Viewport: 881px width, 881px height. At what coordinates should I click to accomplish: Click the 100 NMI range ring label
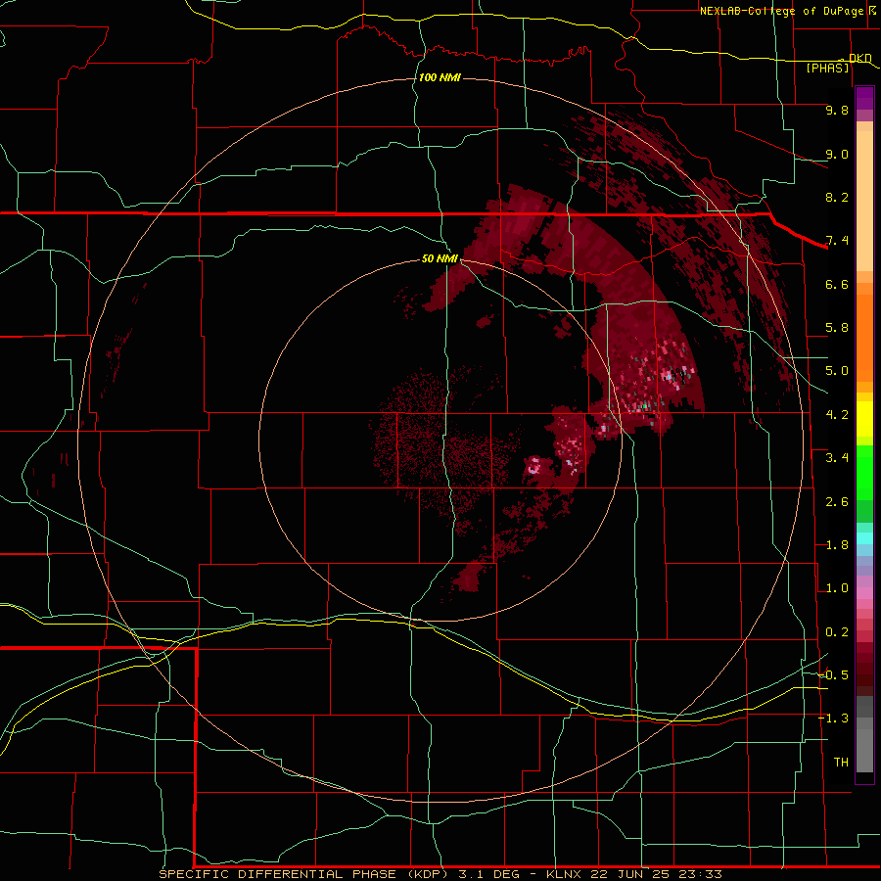click(x=440, y=77)
